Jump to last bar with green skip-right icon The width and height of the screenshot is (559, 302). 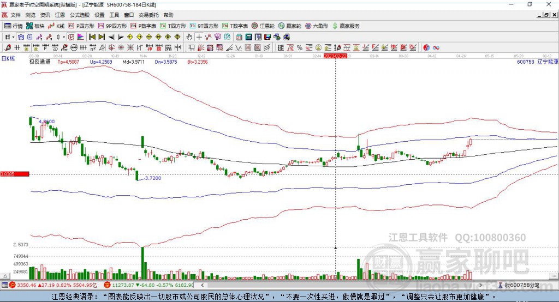(102, 37)
